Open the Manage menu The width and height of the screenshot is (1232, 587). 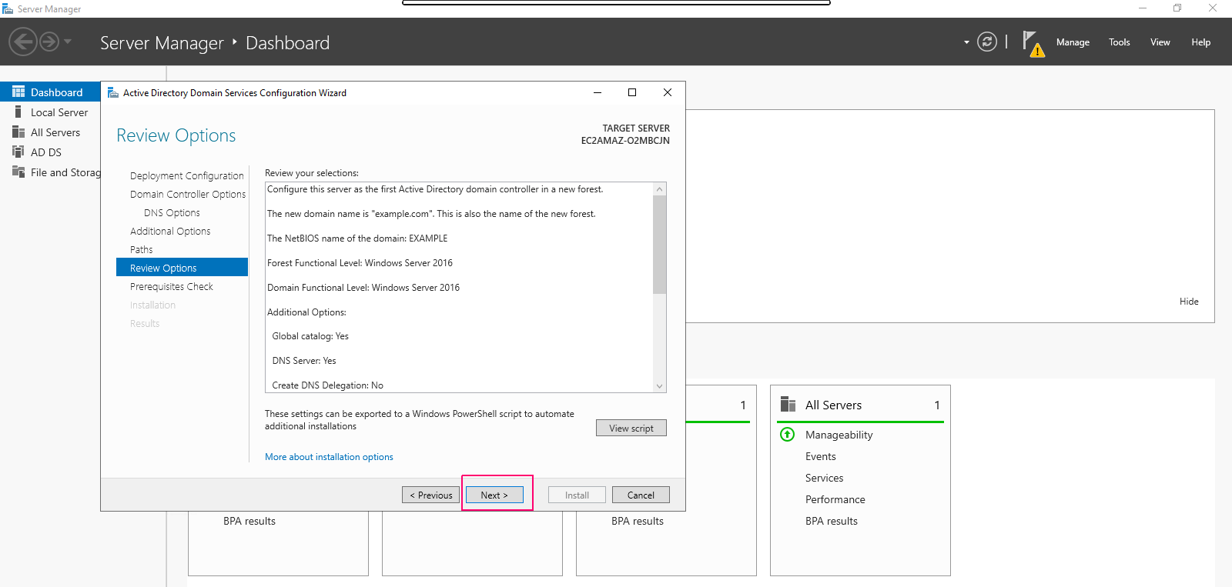pyautogui.click(x=1073, y=42)
